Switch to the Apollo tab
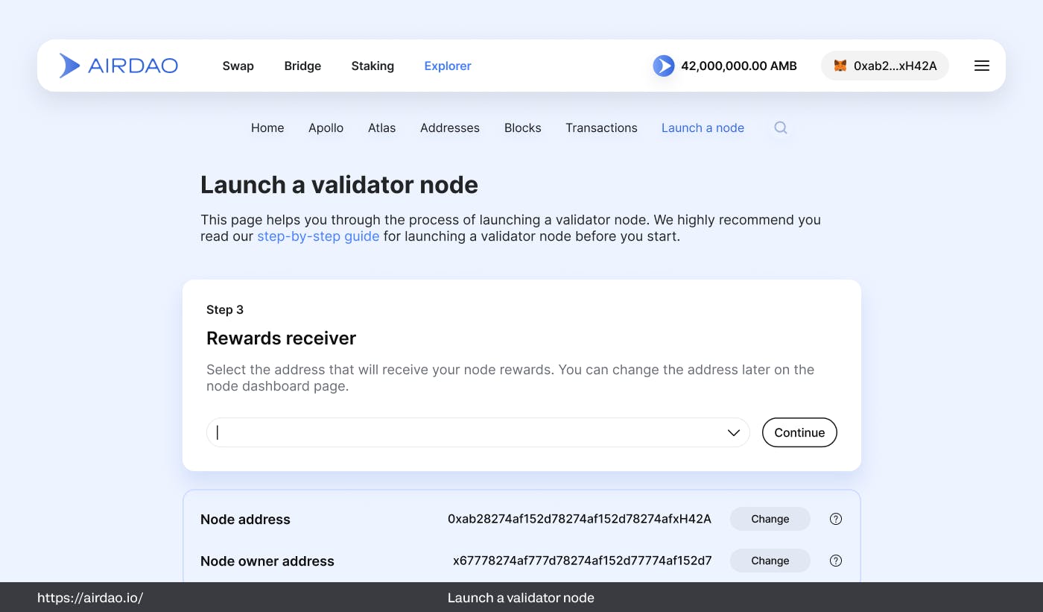The height and width of the screenshot is (612, 1043). (326, 127)
